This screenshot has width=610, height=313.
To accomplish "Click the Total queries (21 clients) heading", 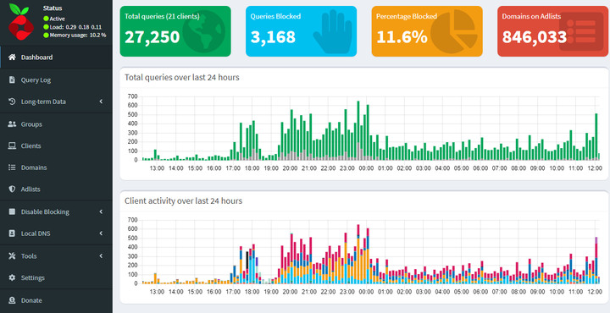I will tap(162, 16).
